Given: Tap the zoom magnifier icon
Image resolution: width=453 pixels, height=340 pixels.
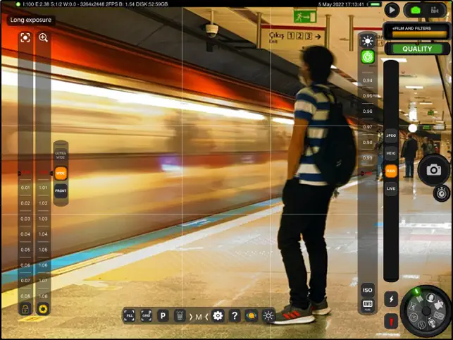Looking at the screenshot, I should pos(43,37).
